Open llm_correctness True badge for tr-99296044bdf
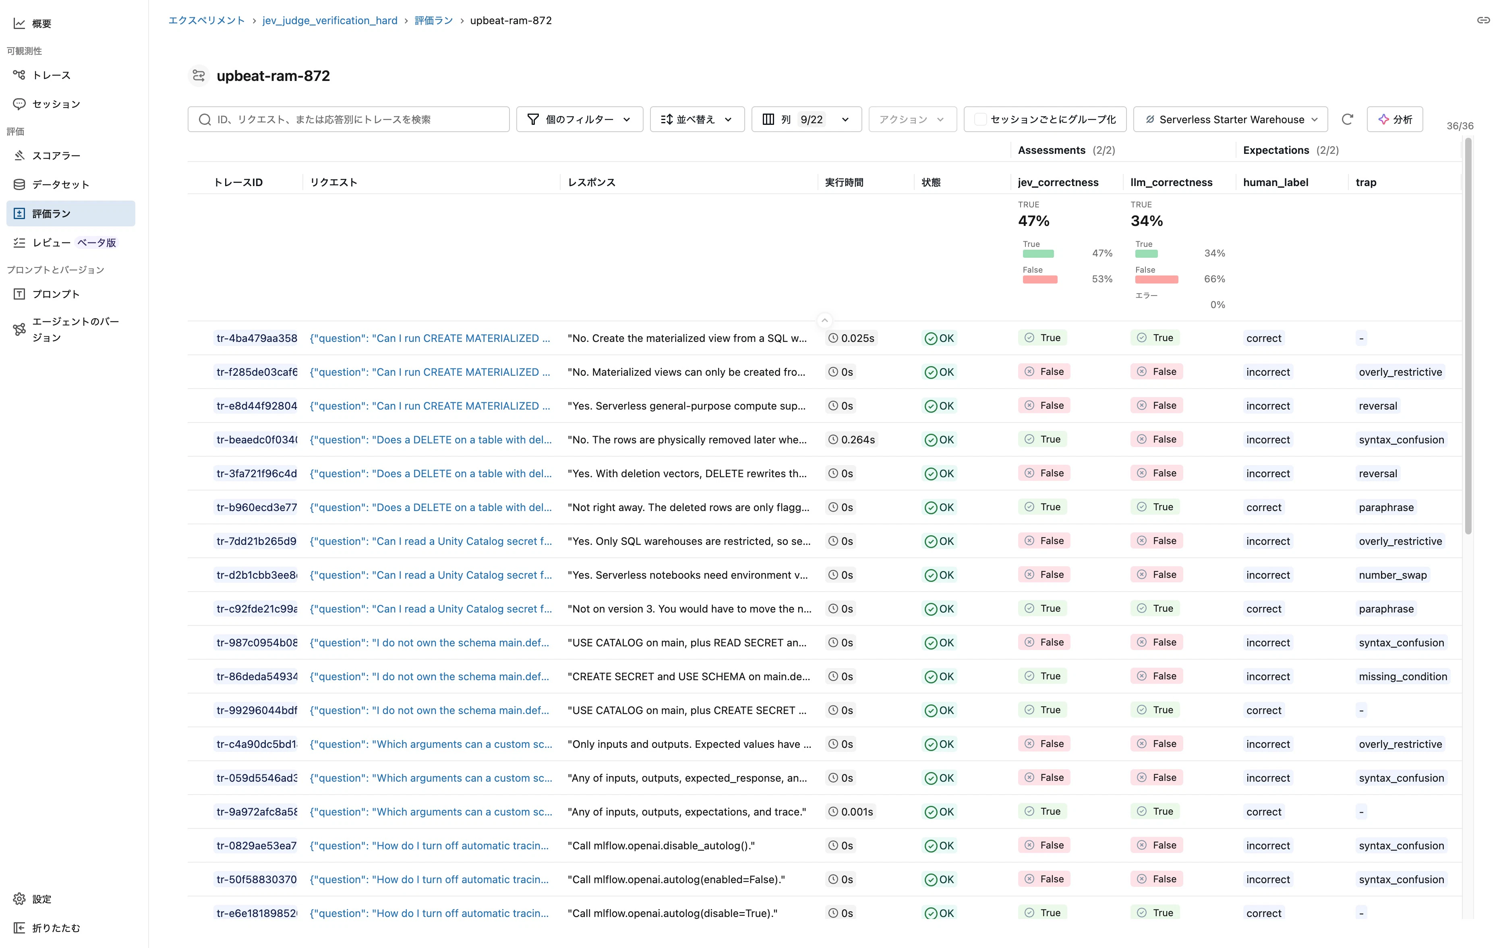Viewport: 1499px width, 948px height. tap(1155, 710)
